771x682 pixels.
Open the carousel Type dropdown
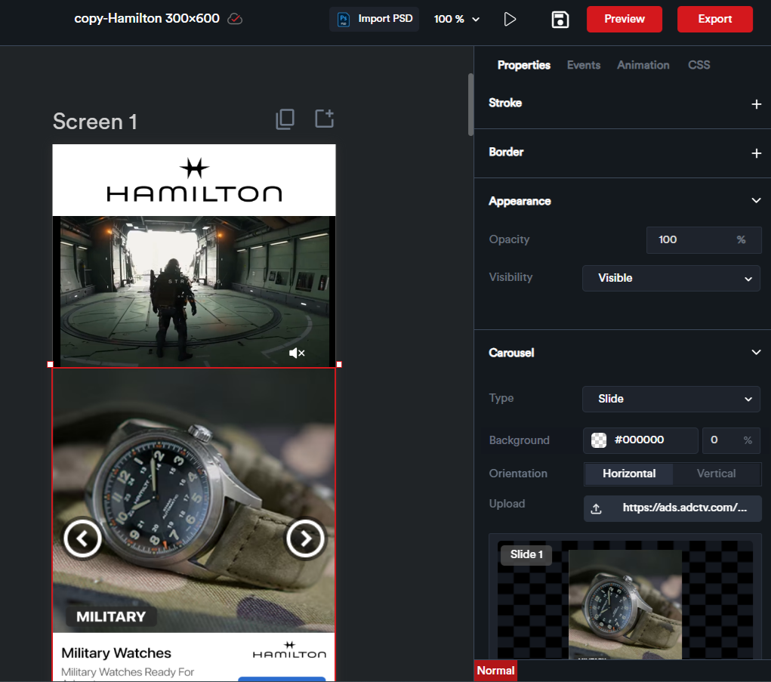[x=671, y=399]
